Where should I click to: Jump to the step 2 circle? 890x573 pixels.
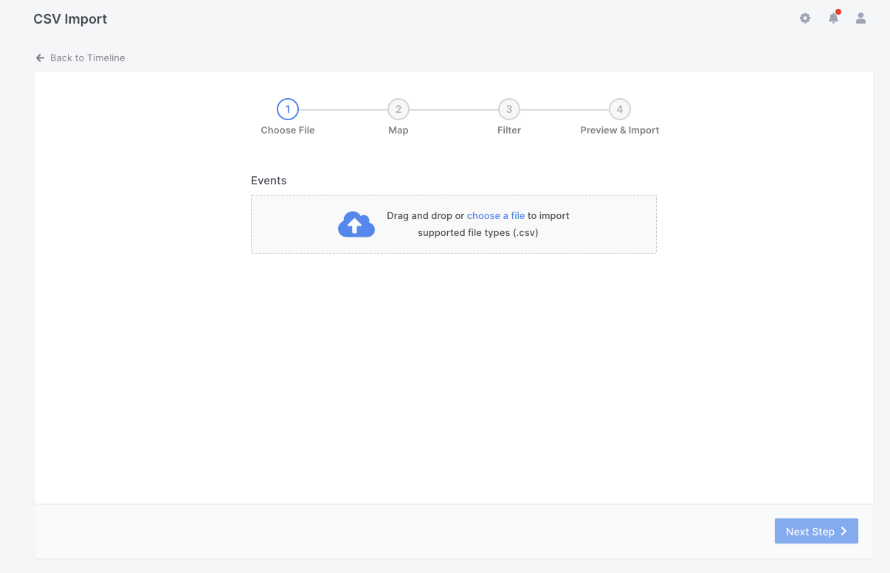399,110
